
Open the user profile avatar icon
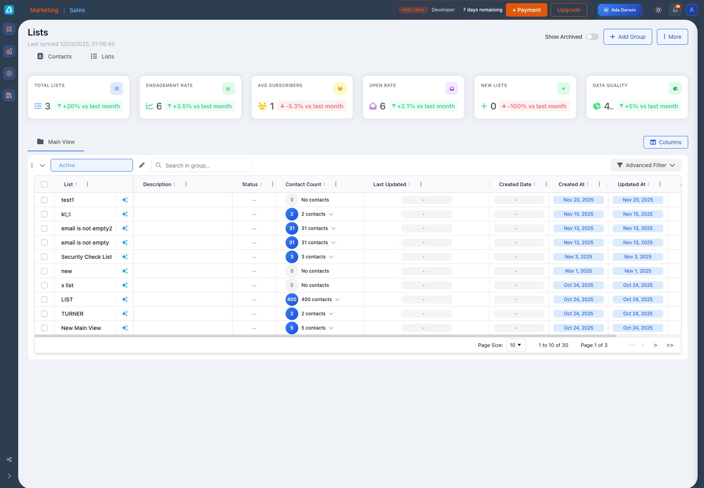692,10
